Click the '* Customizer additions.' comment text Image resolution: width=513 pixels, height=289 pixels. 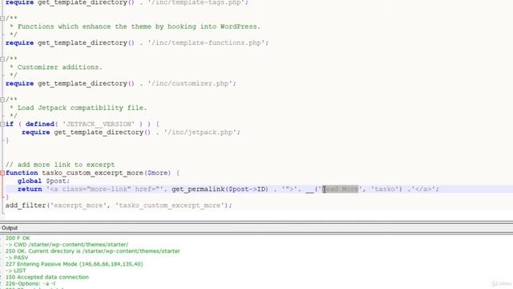click(56, 67)
